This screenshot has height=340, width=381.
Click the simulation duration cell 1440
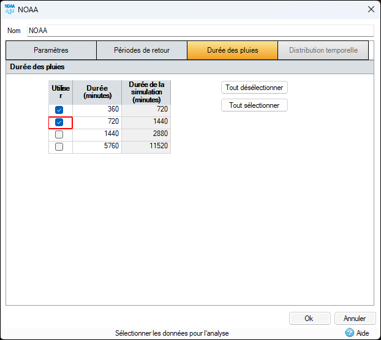click(x=146, y=123)
